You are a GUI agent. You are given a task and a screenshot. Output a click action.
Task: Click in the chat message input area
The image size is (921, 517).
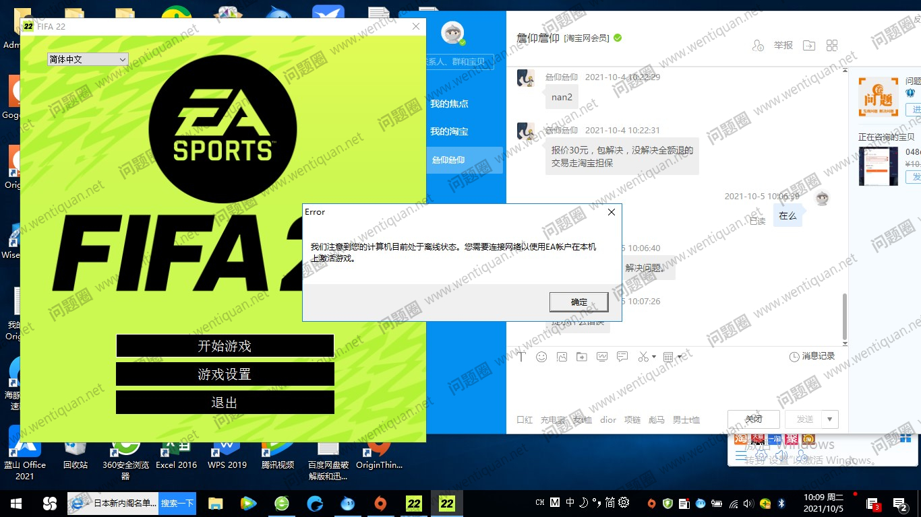coord(674,387)
